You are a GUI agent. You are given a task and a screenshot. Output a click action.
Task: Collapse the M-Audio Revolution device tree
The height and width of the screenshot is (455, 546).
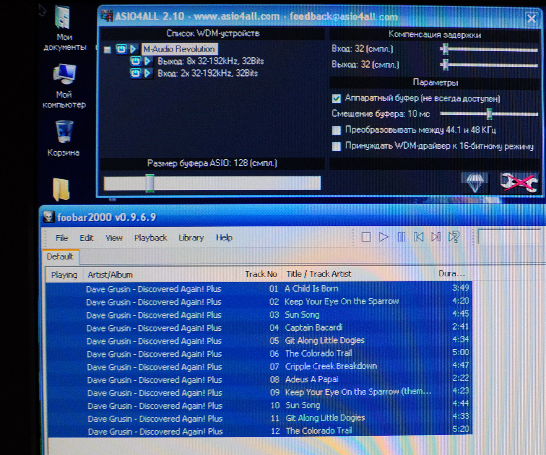(107, 50)
